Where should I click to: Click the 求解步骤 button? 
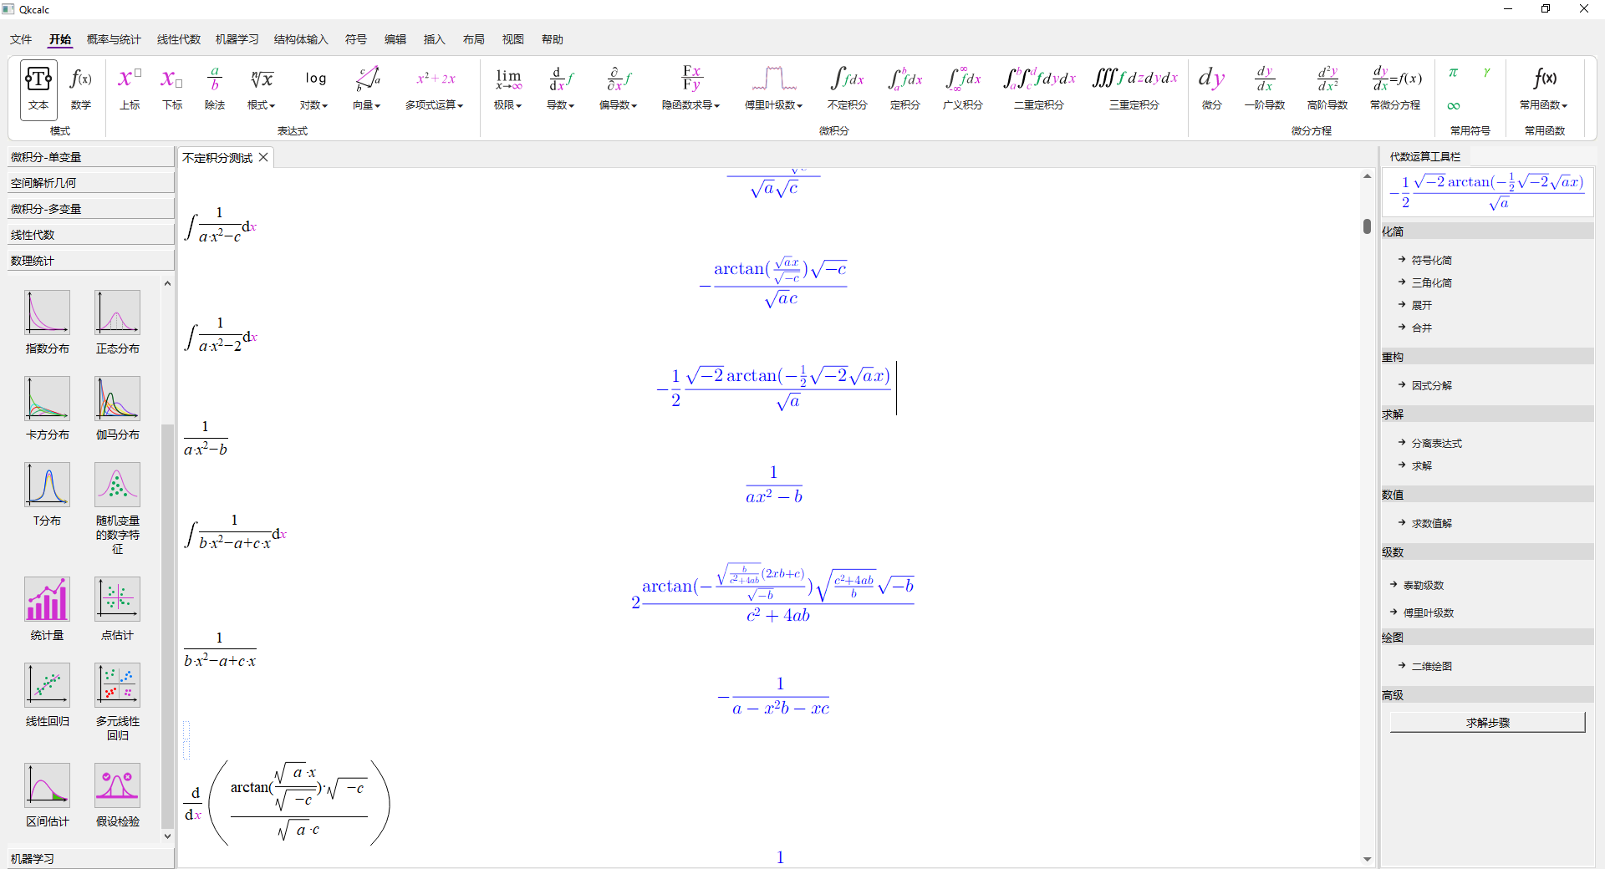(x=1487, y=723)
